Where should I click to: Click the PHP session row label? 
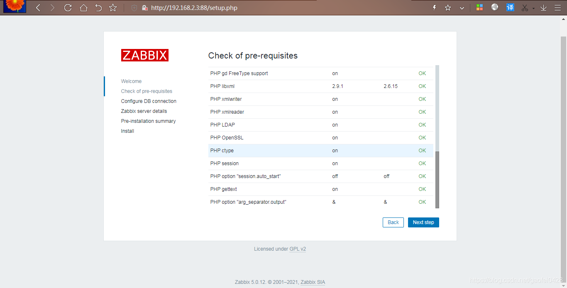click(225, 164)
